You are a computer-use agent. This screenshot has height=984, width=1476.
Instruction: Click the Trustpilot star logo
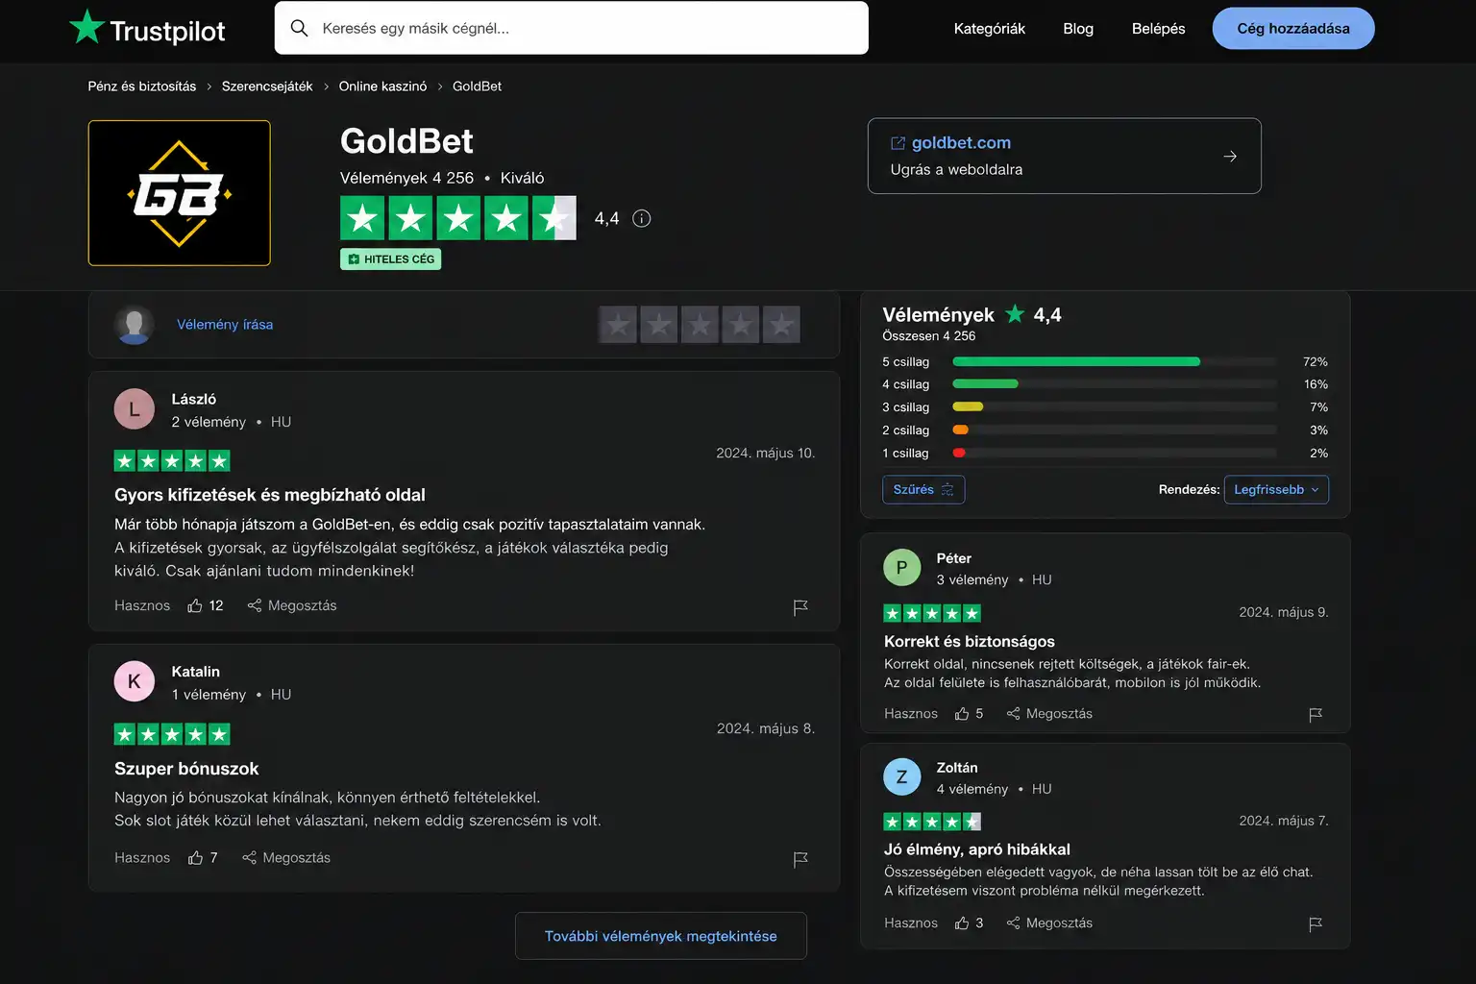(x=86, y=27)
